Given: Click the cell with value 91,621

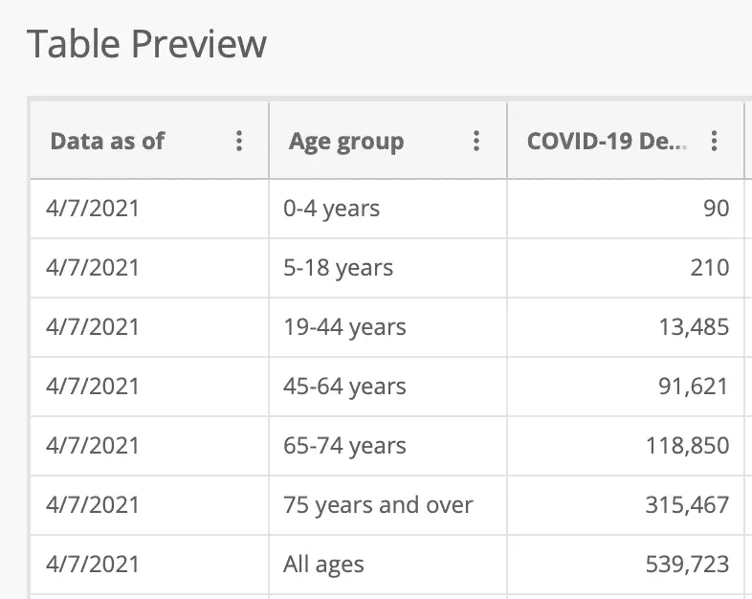Looking at the screenshot, I should [x=695, y=387].
